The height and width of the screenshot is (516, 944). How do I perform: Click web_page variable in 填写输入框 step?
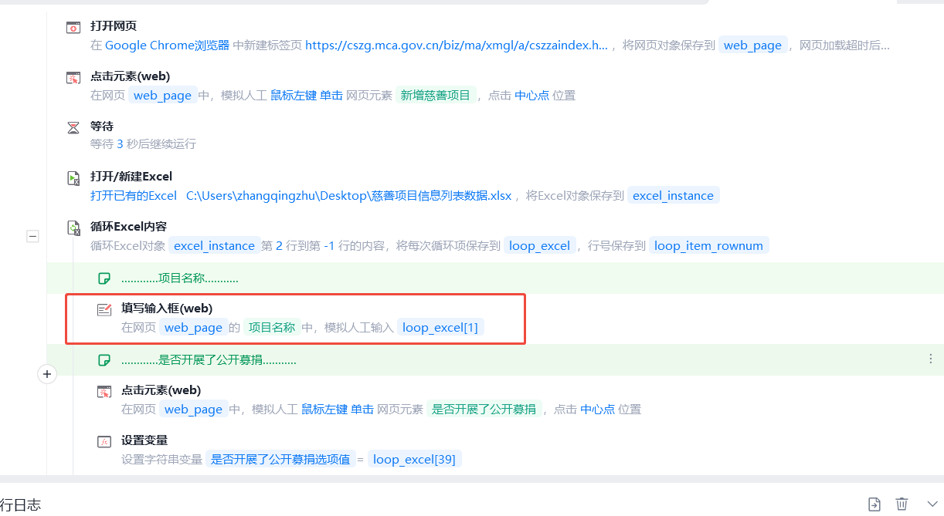pyautogui.click(x=193, y=327)
